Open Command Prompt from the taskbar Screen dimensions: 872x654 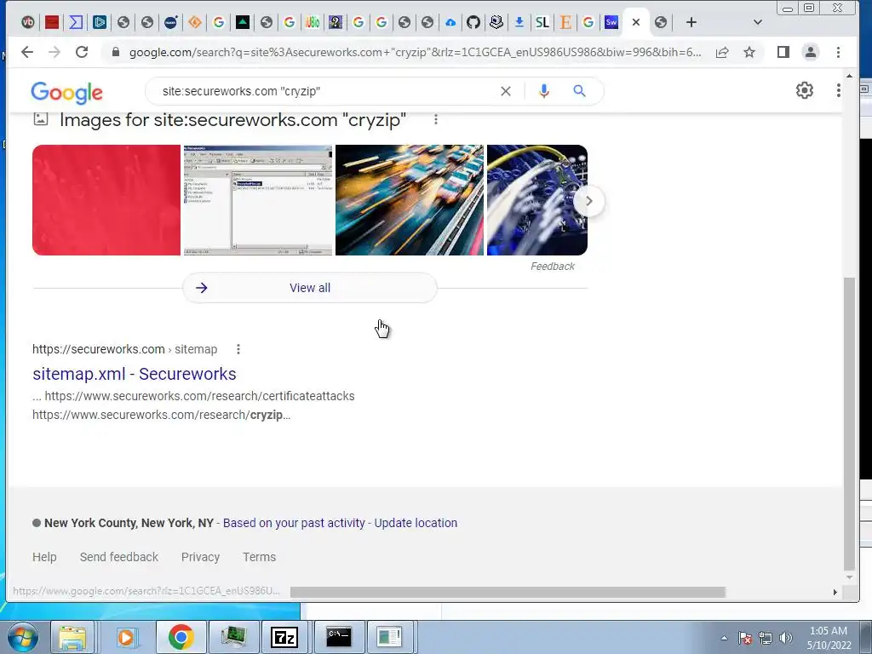click(x=339, y=637)
